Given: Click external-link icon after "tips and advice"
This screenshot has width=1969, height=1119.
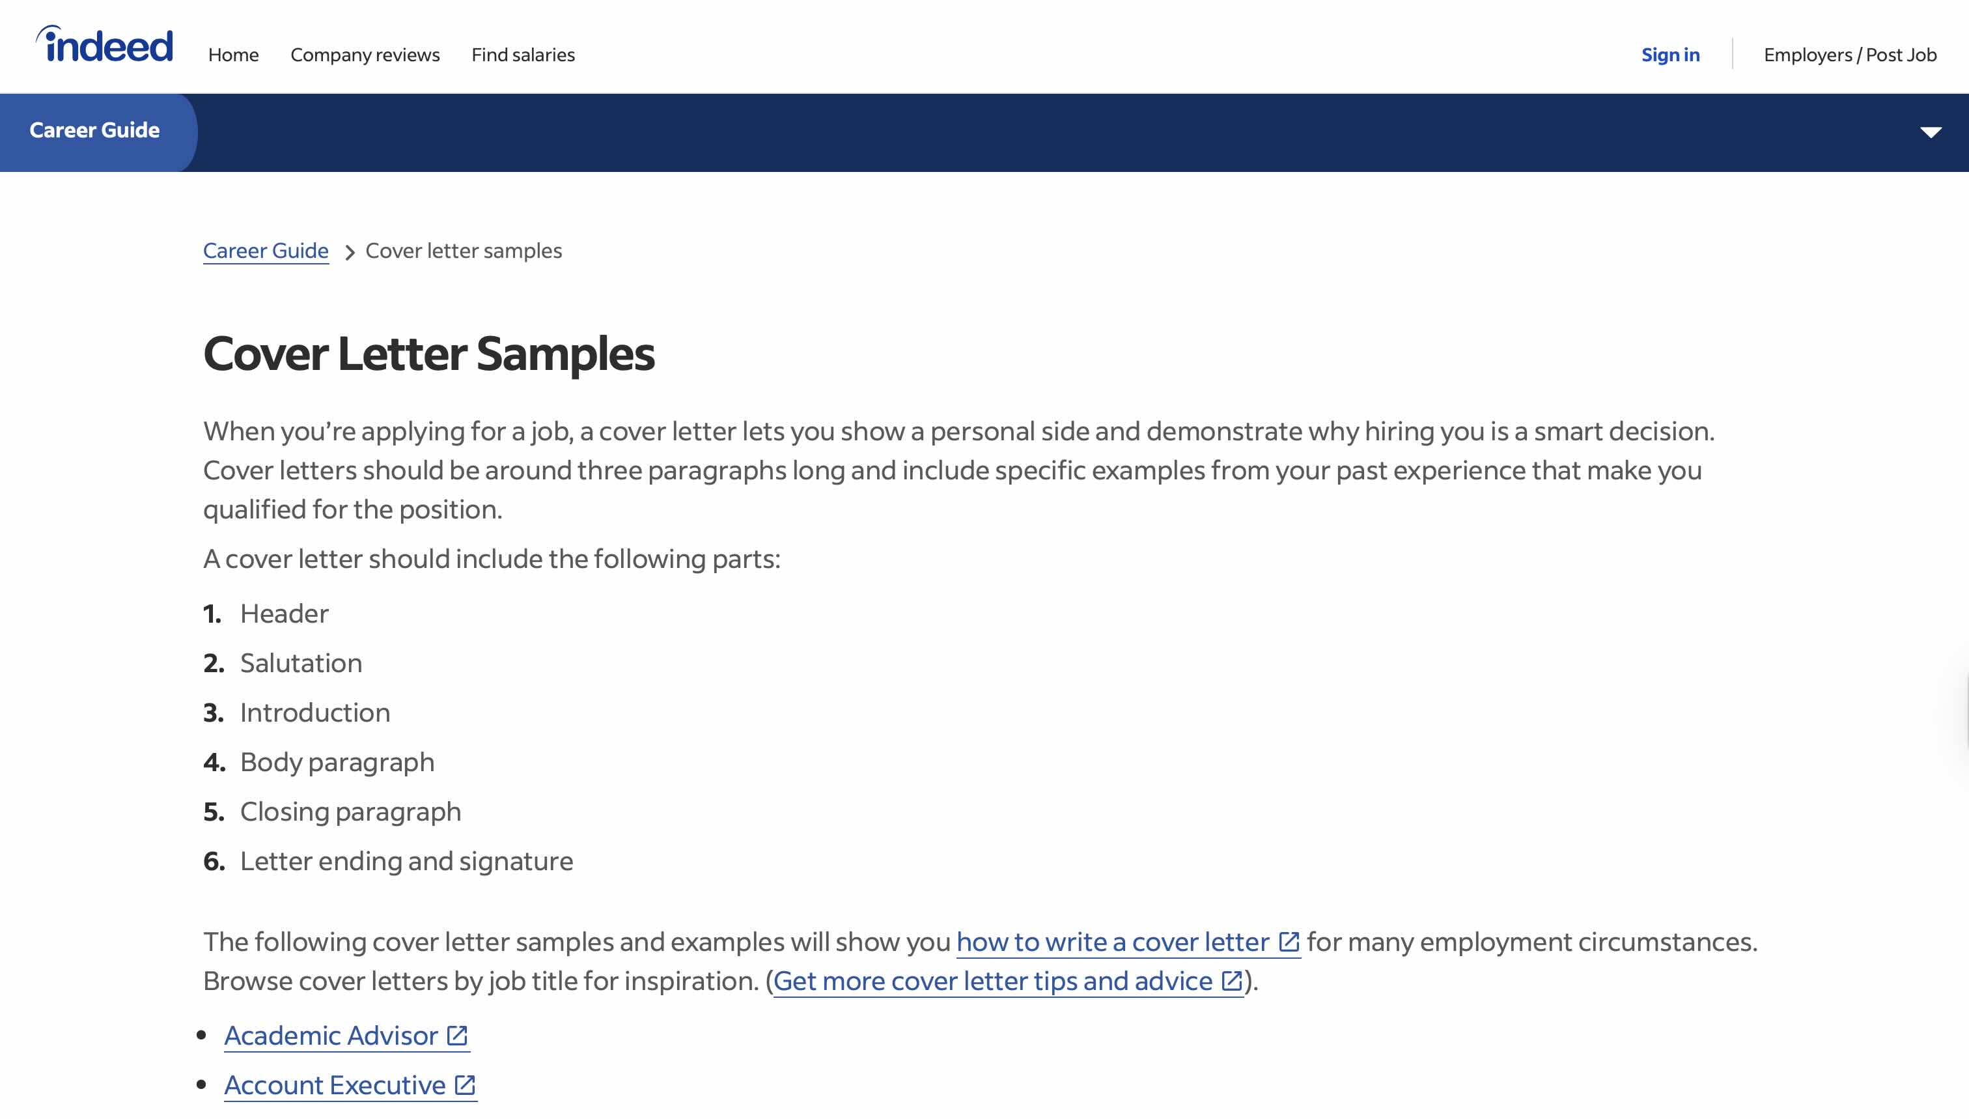Looking at the screenshot, I should (x=1231, y=981).
